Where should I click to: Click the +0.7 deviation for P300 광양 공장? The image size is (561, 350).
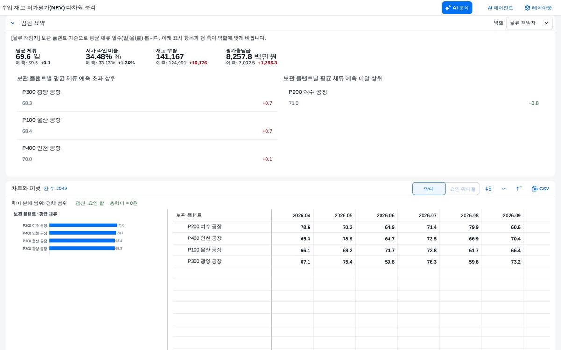(267, 103)
